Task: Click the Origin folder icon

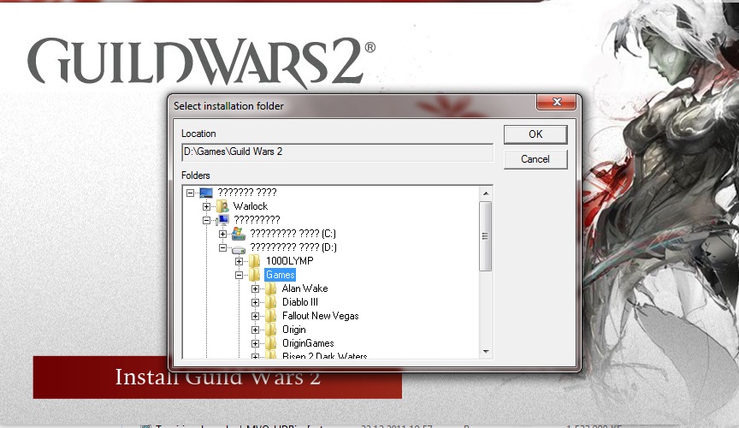Action: coord(271,330)
